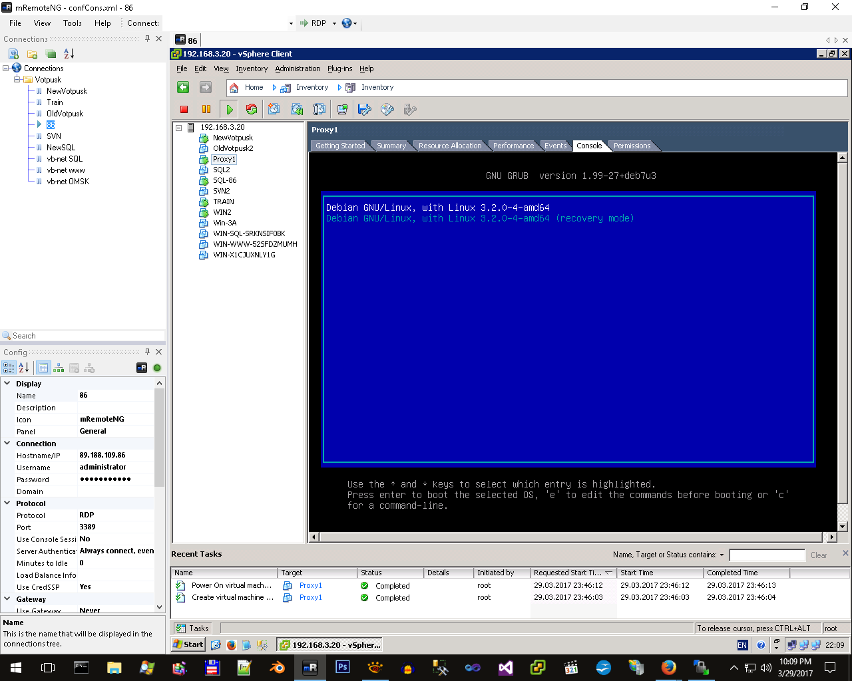This screenshot has height=681, width=852.
Task: Click the grey forward navigation arrow
Action: (x=206, y=87)
